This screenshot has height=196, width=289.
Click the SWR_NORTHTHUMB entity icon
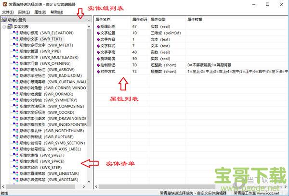tap(15, 131)
